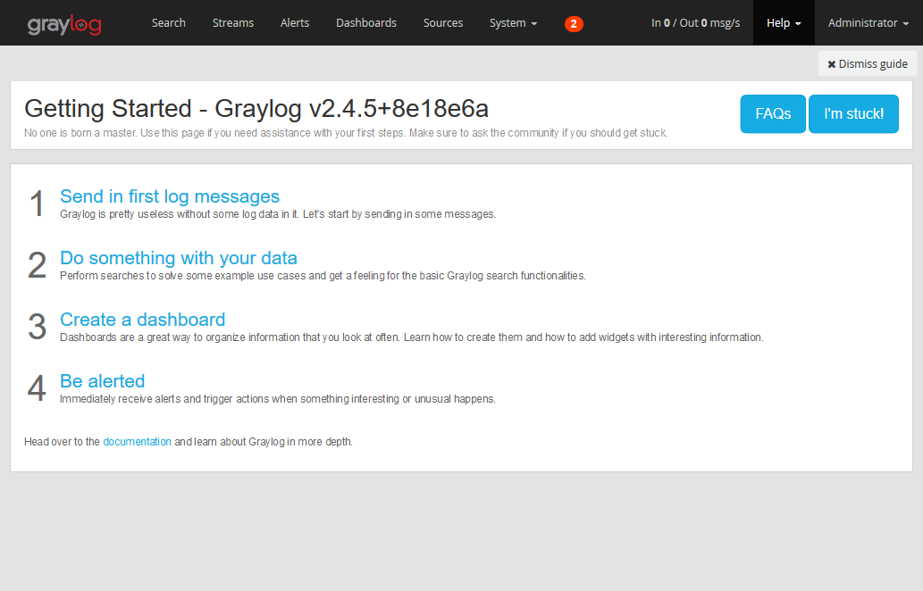
Task: Click the Getting Started Graylog version heading
Action: click(x=256, y=109)
